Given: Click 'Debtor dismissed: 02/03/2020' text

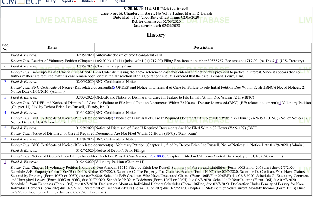Looking at the screenshot, I should (x=156, y=22).
